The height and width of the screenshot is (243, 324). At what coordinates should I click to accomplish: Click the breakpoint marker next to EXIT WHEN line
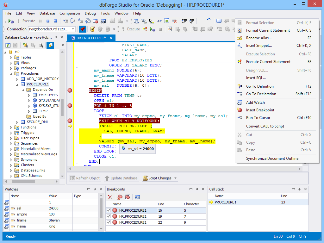(x=70, y=121)
